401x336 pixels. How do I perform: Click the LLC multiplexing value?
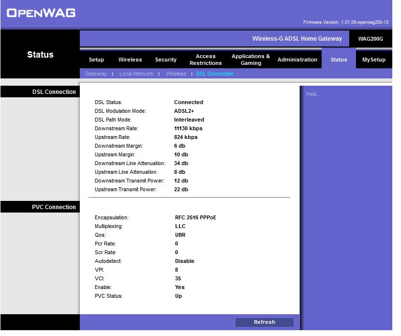(x=180, y=226)
